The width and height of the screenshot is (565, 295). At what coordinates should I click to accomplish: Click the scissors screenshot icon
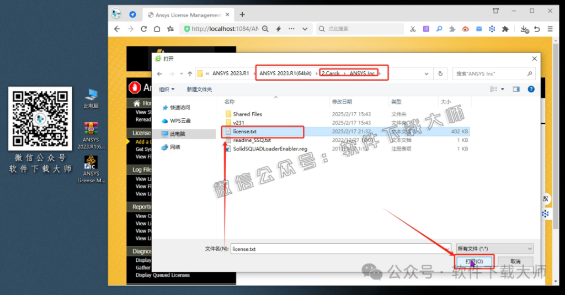(x=413, y=29)
